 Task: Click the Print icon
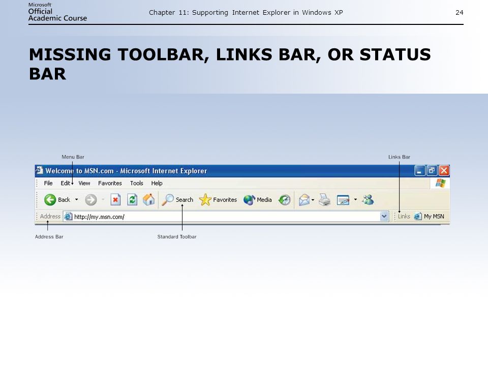pyautogui.click(x=324, y=200)
